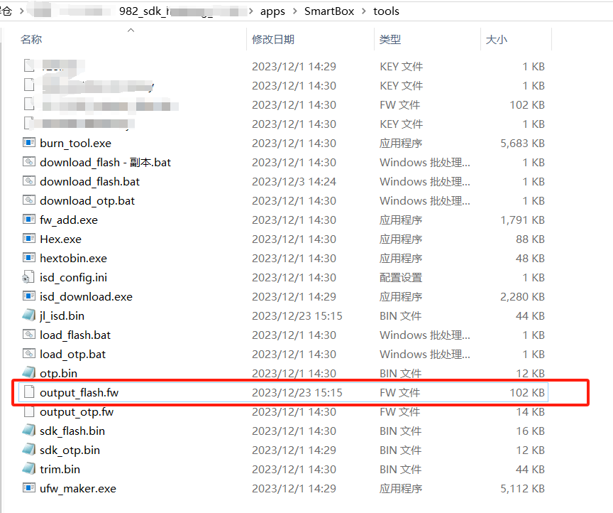
Task: Click the sdk_otp.bin file icon
Action: (x=29, y=449)
